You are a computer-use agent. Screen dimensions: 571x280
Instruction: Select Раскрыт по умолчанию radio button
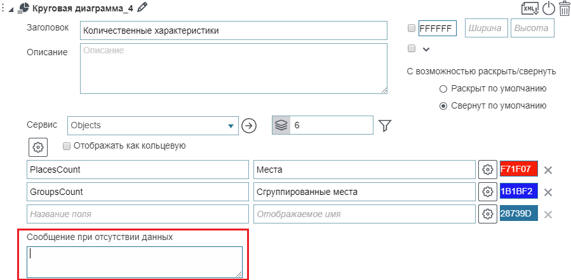443,89
